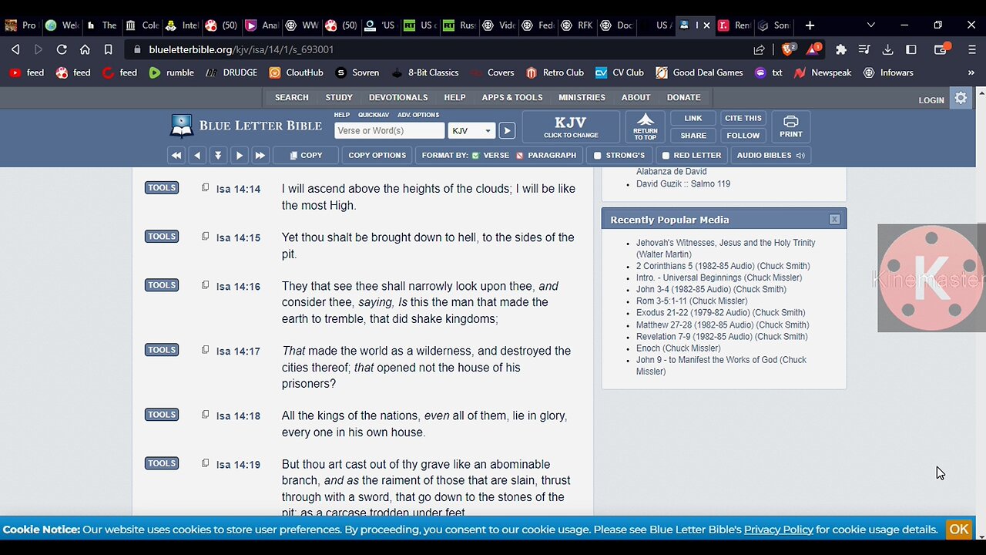Screen dimensions: 986x555
Task: Open the browser extensions puzzle icon
Action: pos(840,49)
